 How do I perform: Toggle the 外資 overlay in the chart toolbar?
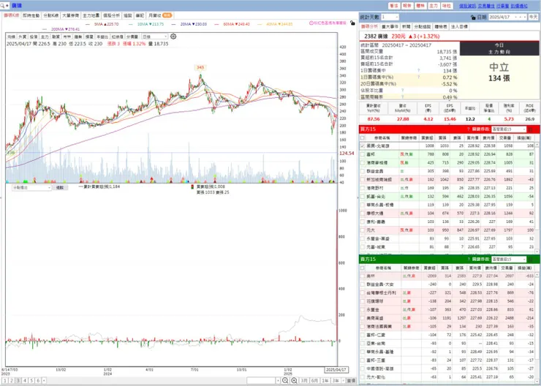point(23,37)
